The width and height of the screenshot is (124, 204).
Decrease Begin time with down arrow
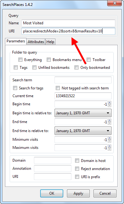tap(110, 106)
